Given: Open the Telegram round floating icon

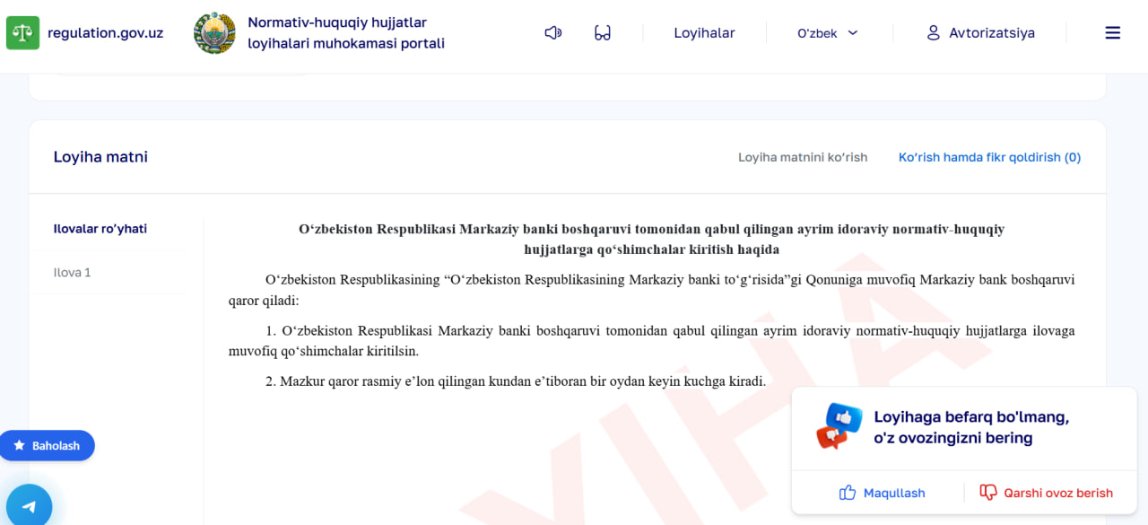Looking at the screenshot, I should (x=29, y=506).
